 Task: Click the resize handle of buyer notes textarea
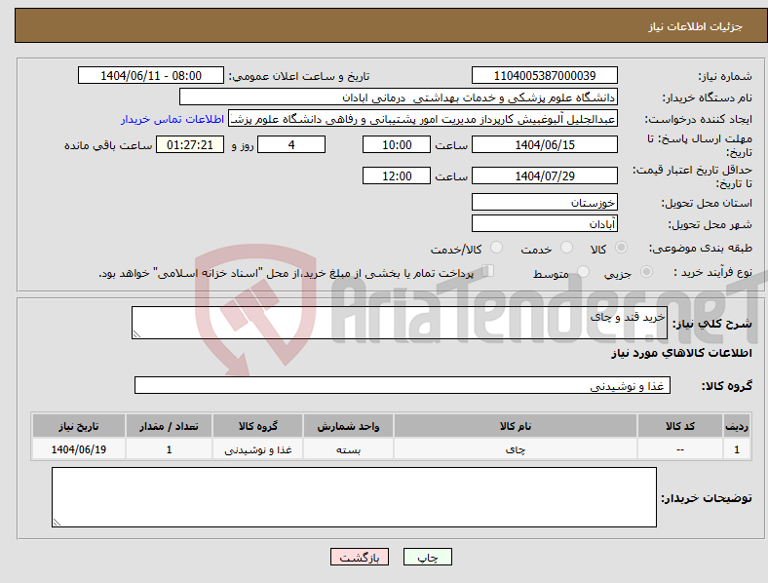click(57, 523)
